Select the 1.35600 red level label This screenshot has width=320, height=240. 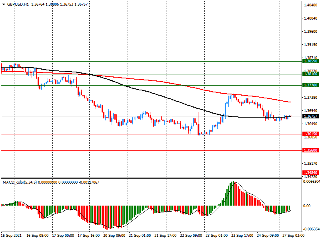pyautogui.click(x=310, y=150)
